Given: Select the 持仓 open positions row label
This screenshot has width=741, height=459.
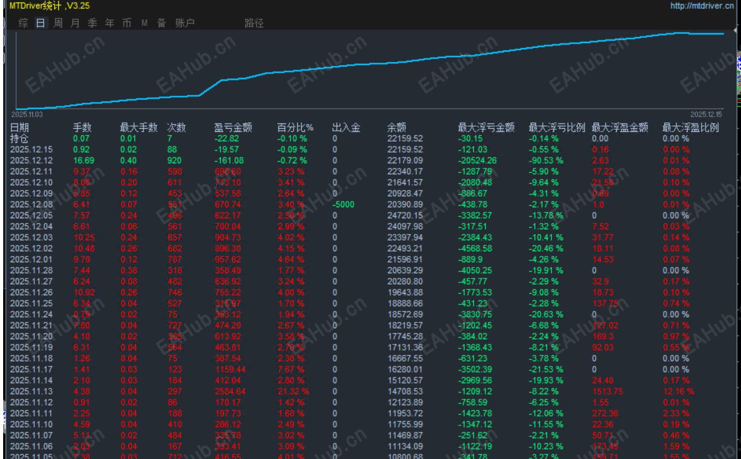Looking at the screenshot, I should pyautogui.click(x=19, y=139).
